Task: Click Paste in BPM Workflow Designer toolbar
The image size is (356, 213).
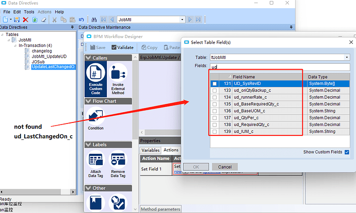Action: pyautogui.click(x=172, y=47)
